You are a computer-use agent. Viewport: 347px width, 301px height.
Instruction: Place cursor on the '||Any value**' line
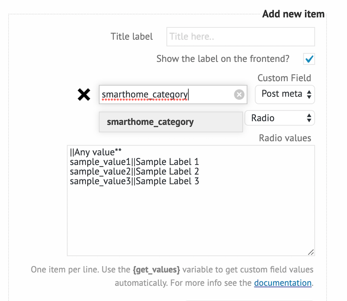(96, 152)
